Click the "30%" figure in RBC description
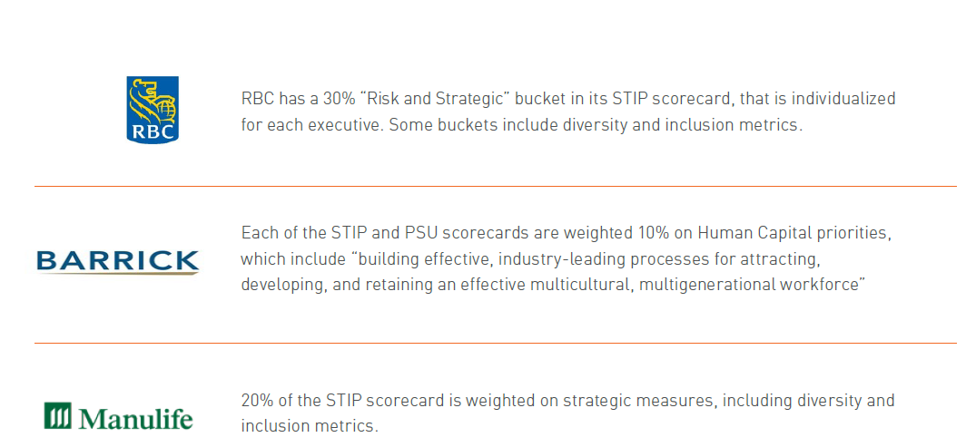 (x=339, y=99)
